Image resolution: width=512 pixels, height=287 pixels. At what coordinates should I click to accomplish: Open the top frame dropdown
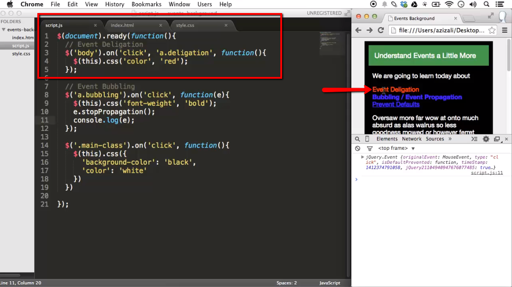point(396,148)
